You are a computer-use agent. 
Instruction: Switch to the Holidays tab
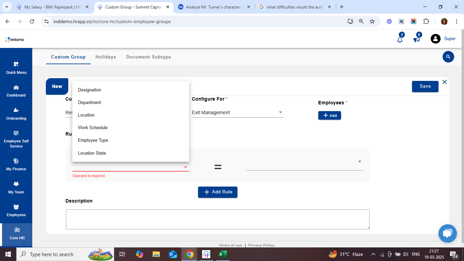click(x=106, y=57)
